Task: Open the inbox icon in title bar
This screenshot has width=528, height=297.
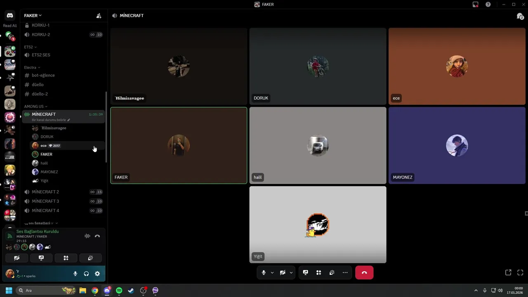Action: (x=475, y=5)
